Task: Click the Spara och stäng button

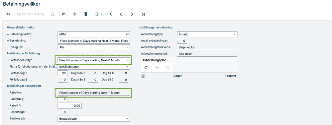Action: point(30,14)
